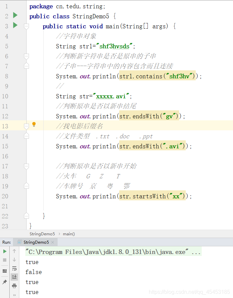Click the false output line in console
This screenshot has height=298, width=233.
pos(34,272)
